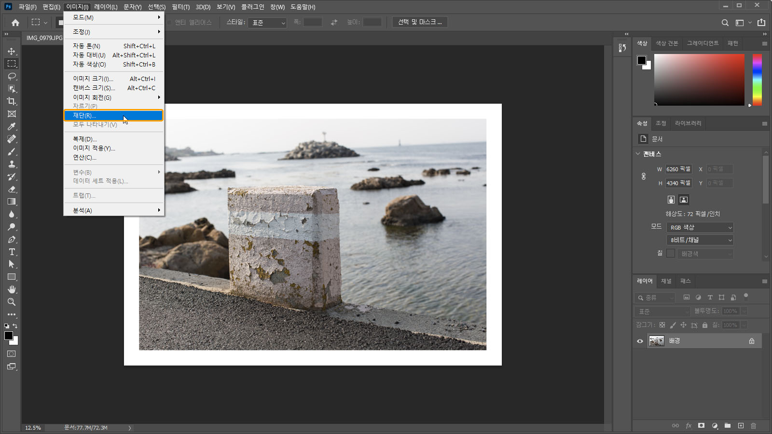Image resolution: width=772 pixels, height=434 pixels.
Task: Expand the 이미지 회전(G) submenu
Action: pos(114,97)
